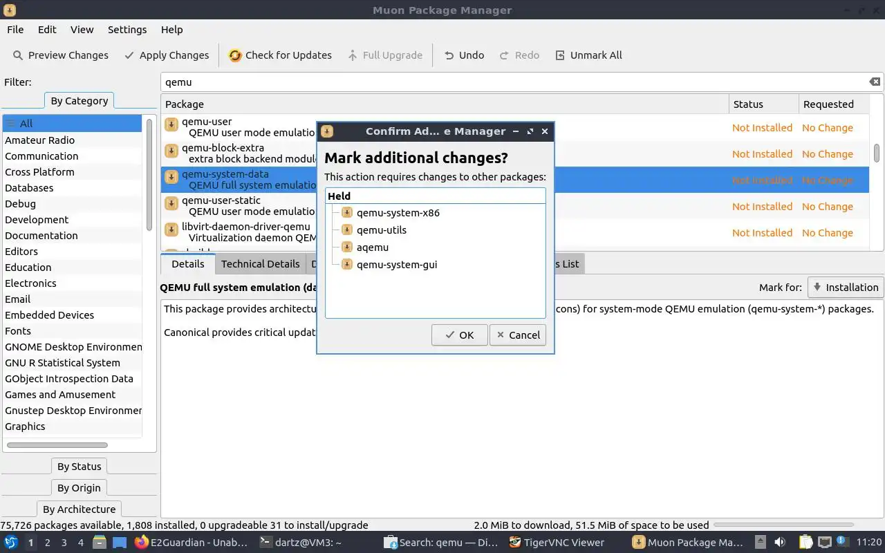Viewport: 885px width, 553px height.
Task: Click the aqemu package icon in dialog
Action: click(x=347, y=247)
